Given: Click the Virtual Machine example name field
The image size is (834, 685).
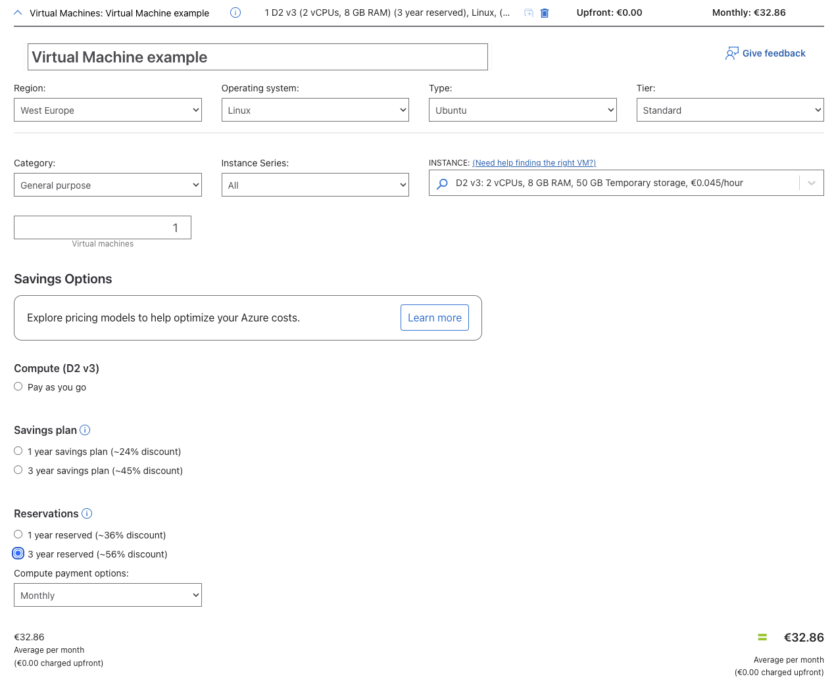Looking at the screenshot, I should [257, 57].
